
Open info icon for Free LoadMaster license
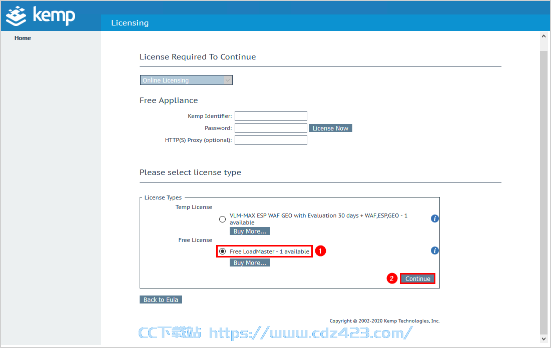coord(435,250)
